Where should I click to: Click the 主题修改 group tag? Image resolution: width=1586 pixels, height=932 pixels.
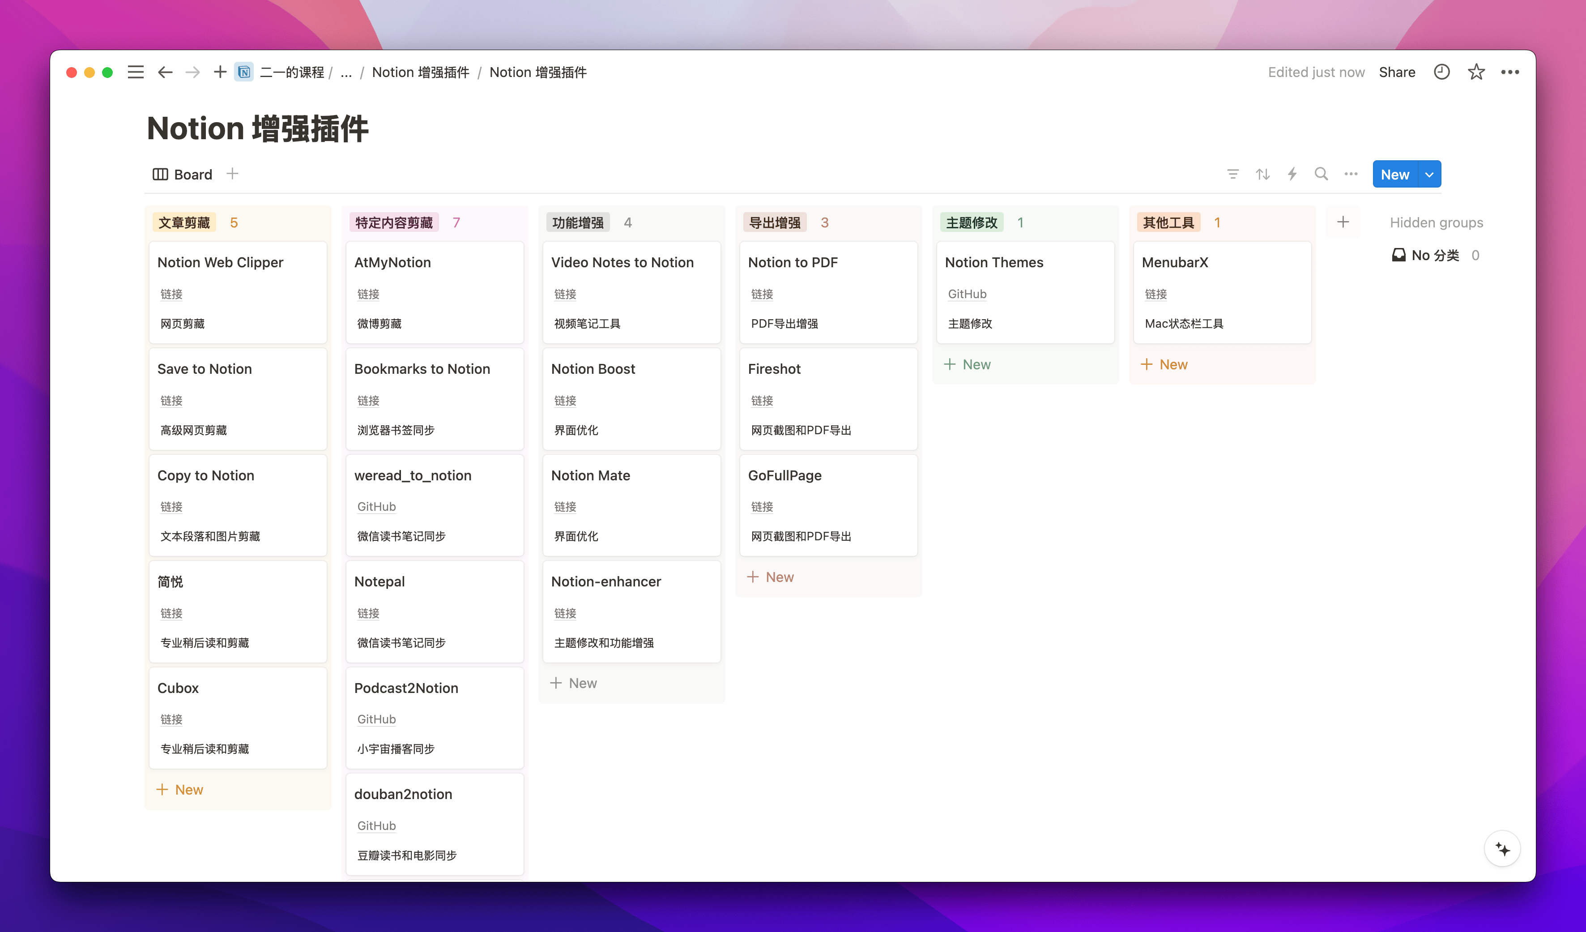tap(972, 223)
